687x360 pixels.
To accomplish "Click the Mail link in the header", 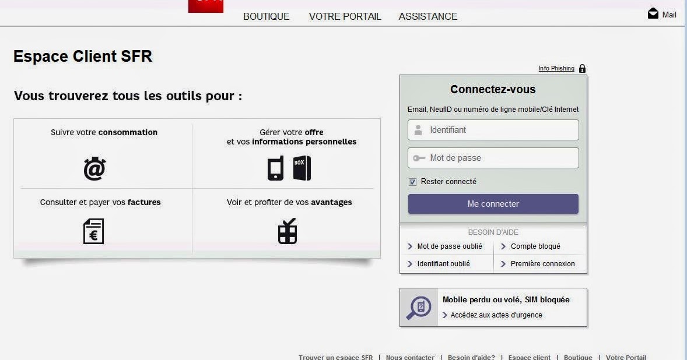I will 669,15.
